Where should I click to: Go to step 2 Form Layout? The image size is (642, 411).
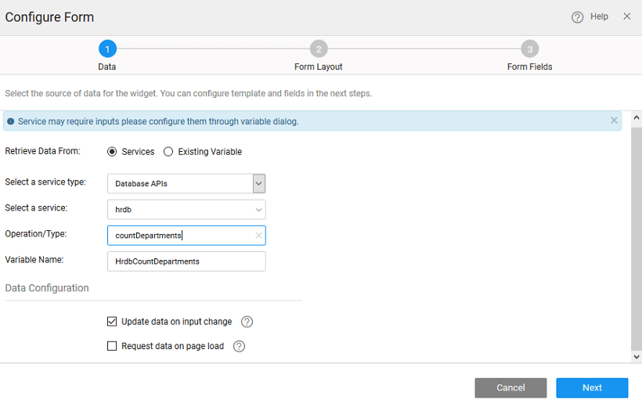[x=319, y=49]
